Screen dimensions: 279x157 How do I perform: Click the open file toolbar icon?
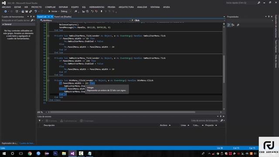23,11
